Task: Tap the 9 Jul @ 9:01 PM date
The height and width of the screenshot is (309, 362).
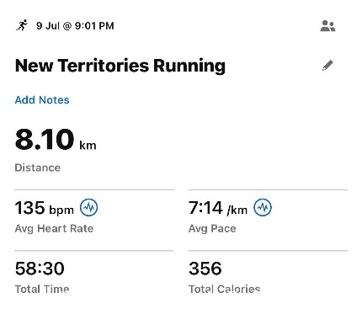Action: (75, 26)
